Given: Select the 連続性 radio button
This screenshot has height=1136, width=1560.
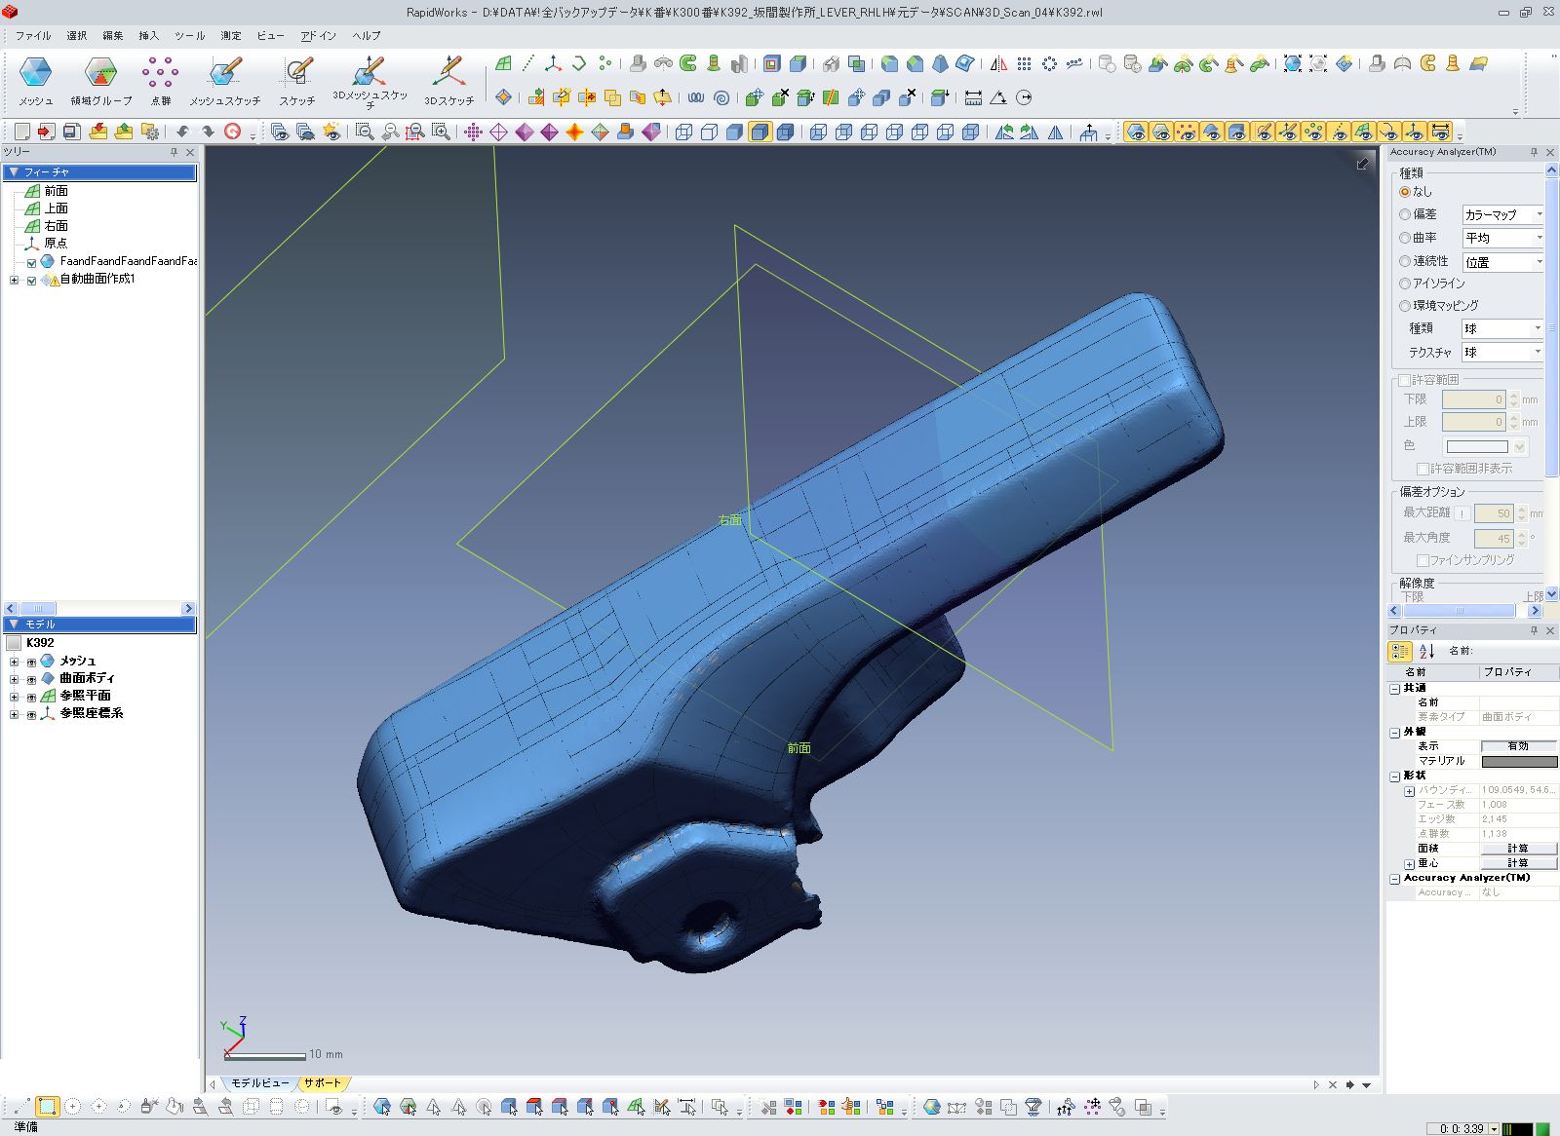Looking at the screenshot, I should click(1405, 261).
